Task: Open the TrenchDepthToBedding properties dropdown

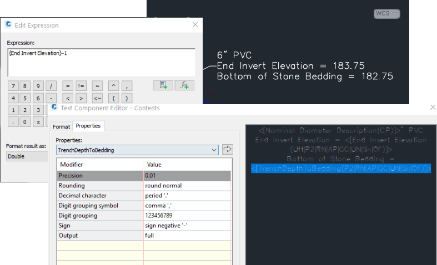Action: coord(137,150)
